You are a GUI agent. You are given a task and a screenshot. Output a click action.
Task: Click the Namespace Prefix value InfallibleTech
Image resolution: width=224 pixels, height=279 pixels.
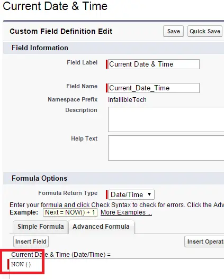click(127, 100)
